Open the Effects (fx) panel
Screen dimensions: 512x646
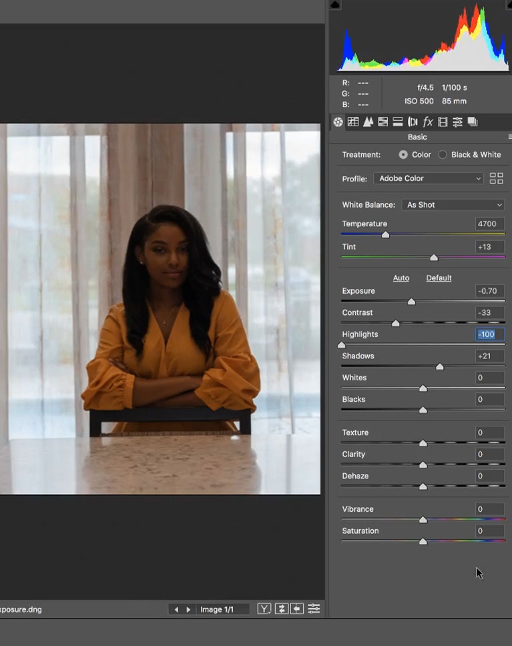pyautogui.click(x=428, y=121)
